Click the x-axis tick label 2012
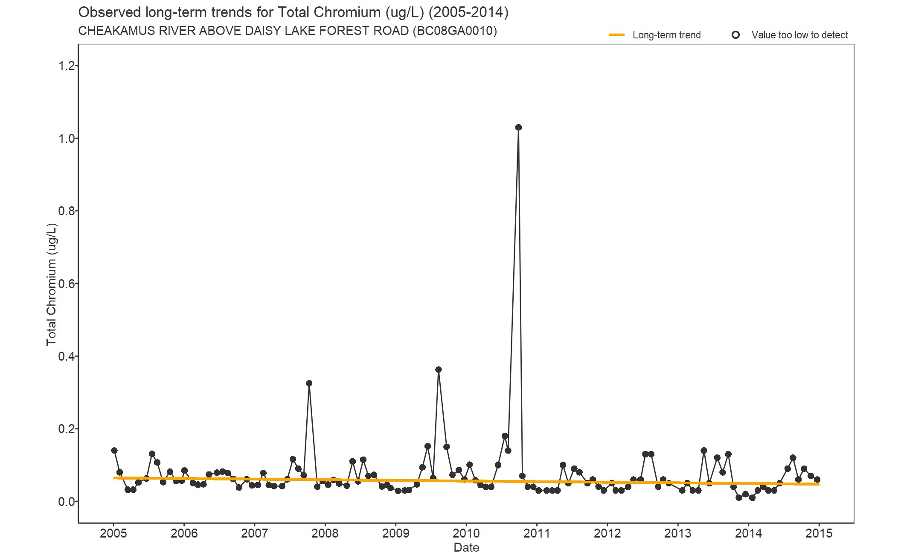The height and width of the screenshot is (558, 901). tap(607, 533)
